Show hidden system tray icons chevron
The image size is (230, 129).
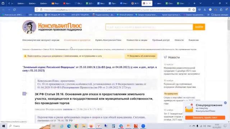(x=190, y=126)
